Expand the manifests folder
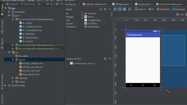The height and width of the screenshot is (105, 187). 9,12
